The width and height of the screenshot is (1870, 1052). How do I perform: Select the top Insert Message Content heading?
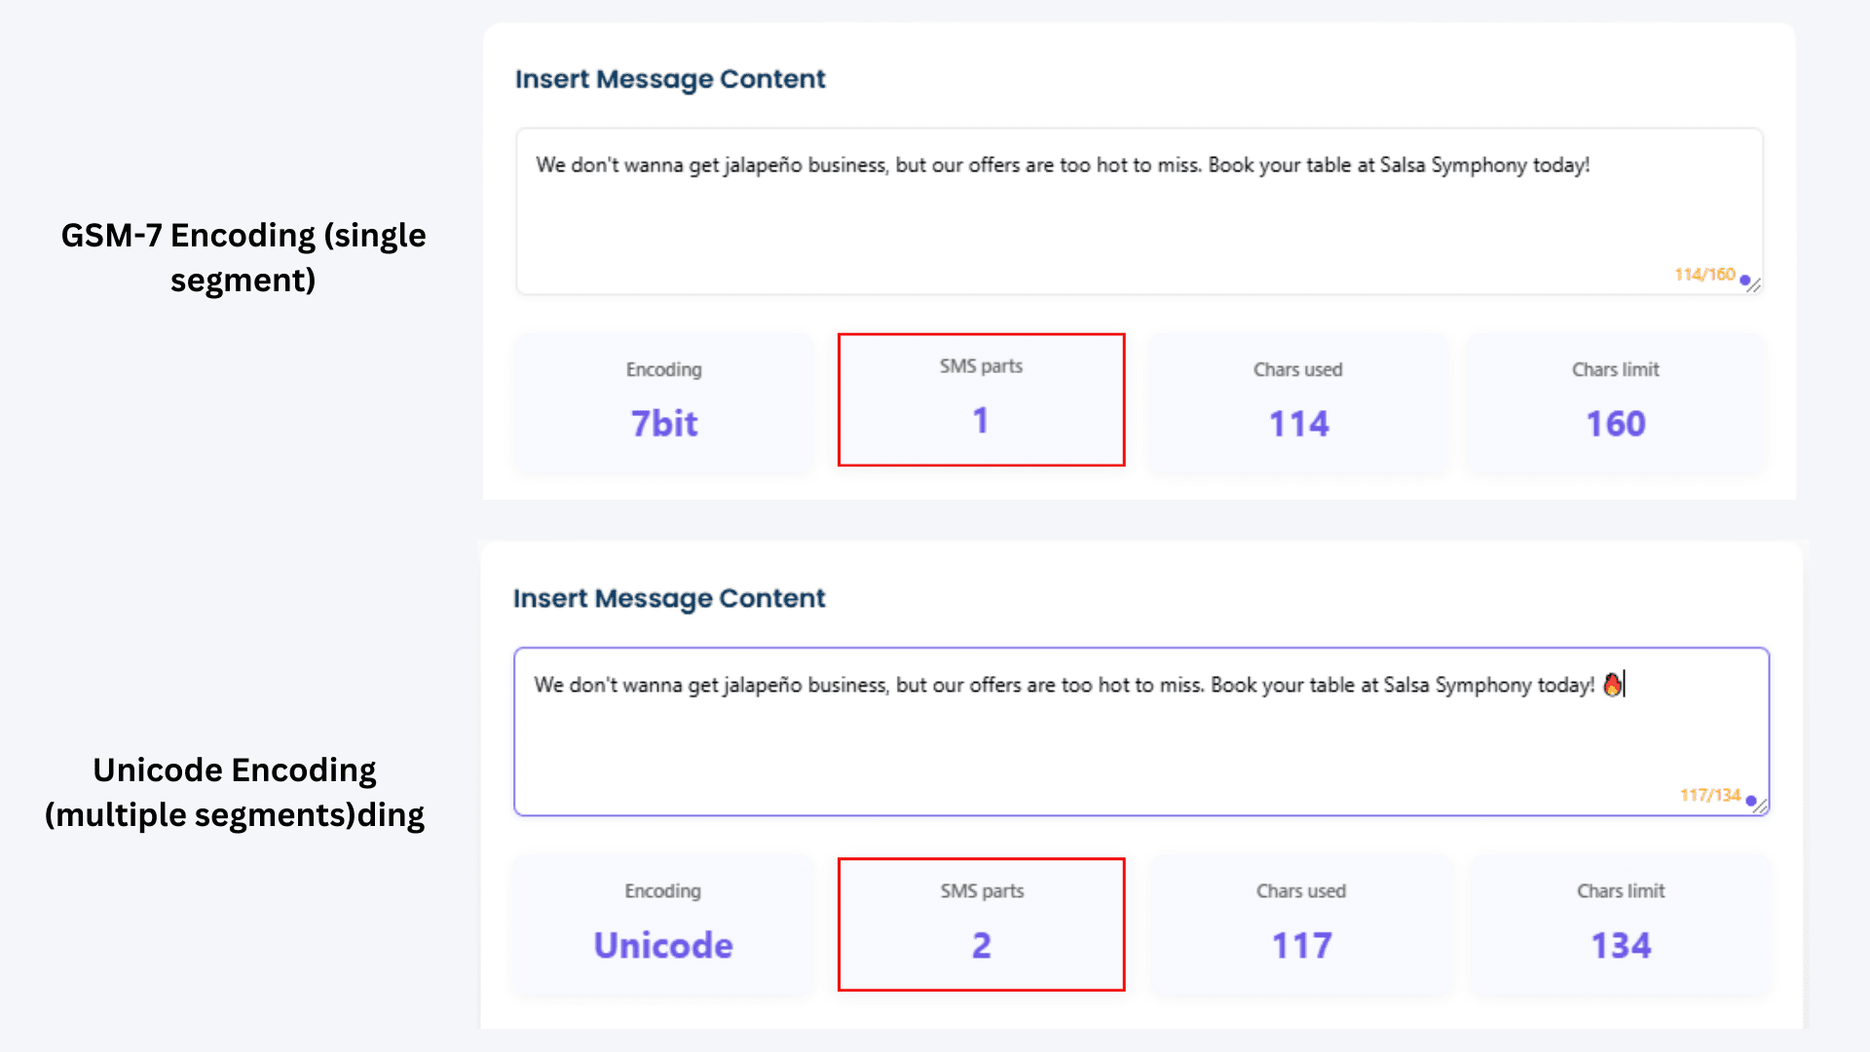pyautogui.click(x=670, y=79)
